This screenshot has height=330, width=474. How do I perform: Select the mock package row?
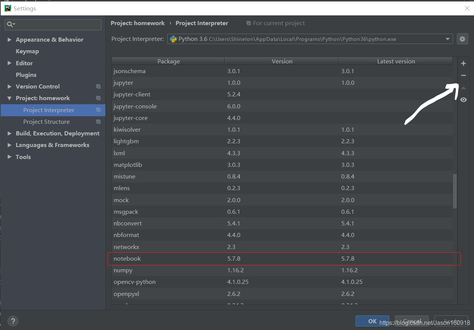pyautogui.click(x=282, y=200)
